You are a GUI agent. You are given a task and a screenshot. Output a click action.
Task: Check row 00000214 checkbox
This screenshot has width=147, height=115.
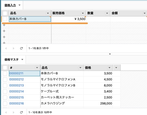click(5, 91)
